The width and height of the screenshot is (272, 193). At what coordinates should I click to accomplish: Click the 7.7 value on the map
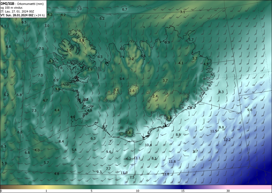[x=108, y=169]
